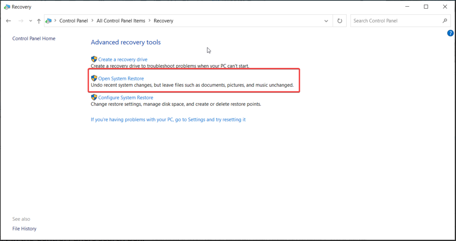Close the Recovery window
This screenshot has height=241, width=456.
tap(445, 7)
